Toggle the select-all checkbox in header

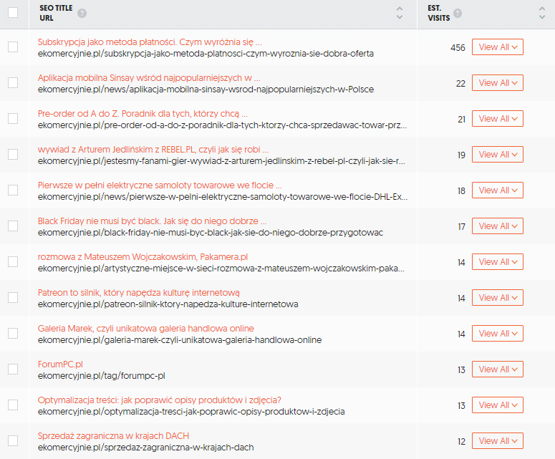13,12
